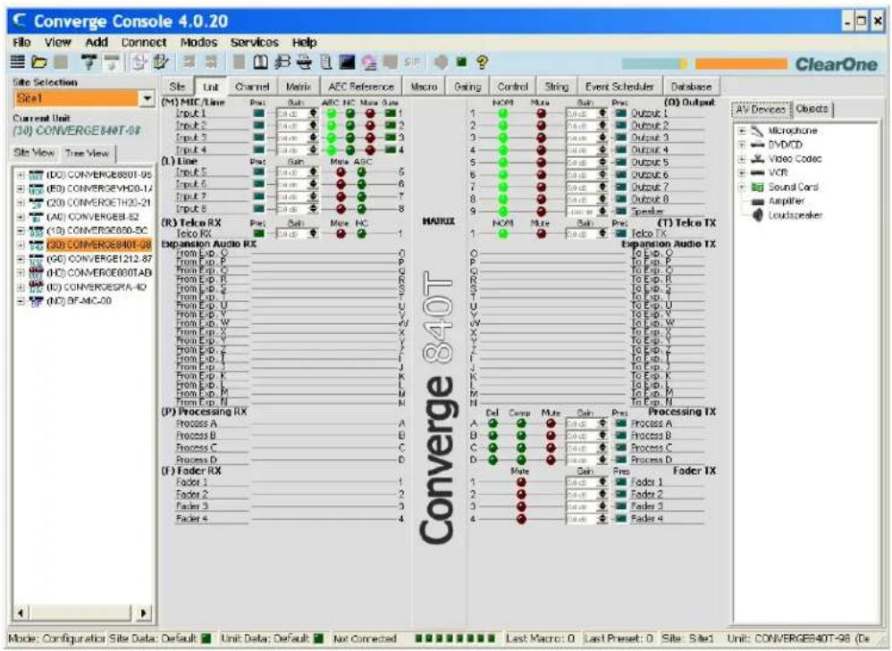Click the VCR device icon
Screen dimensions: 892x651
[757, 172]
